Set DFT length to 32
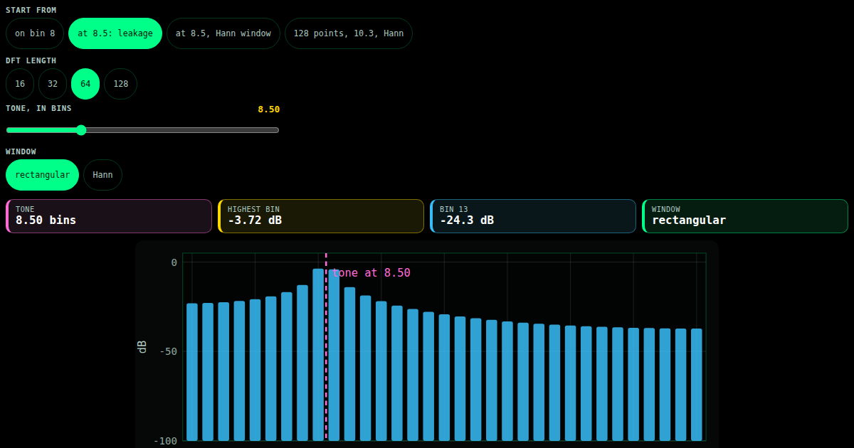The width and height of the screenshot is (854, 448). point(53,84)
